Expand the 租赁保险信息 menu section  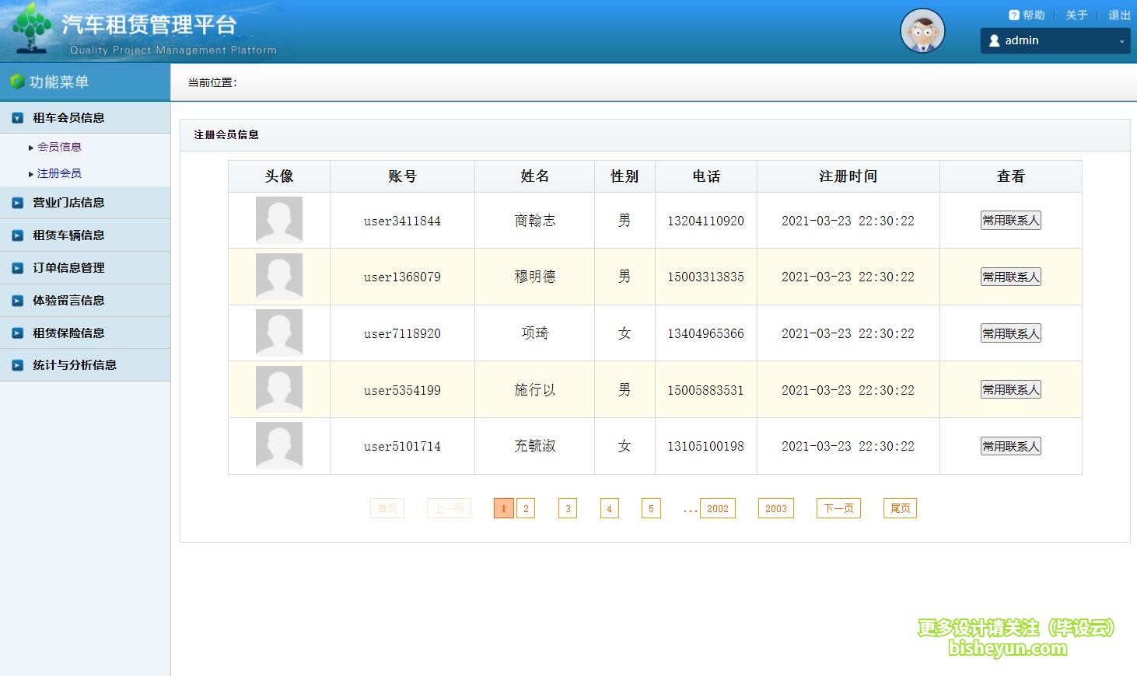[x=68, y=333]
